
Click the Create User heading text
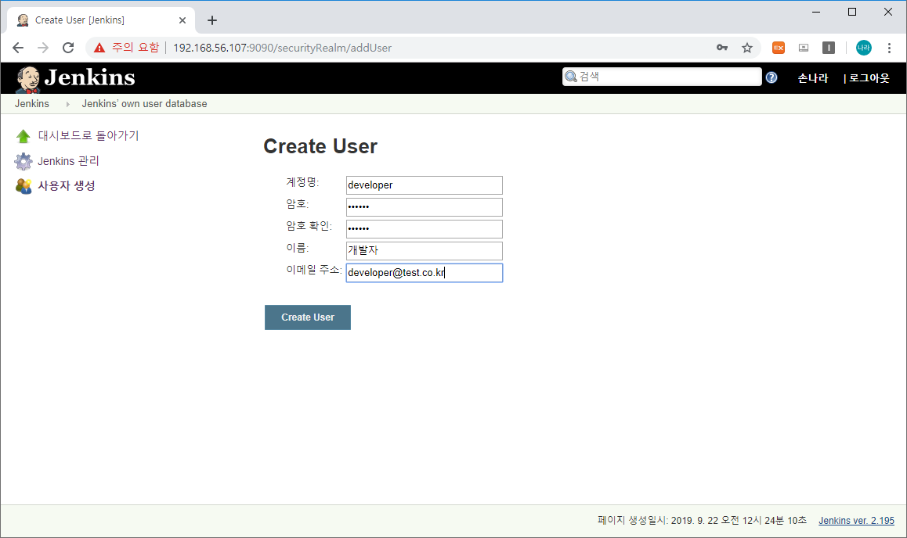[320, 146]
